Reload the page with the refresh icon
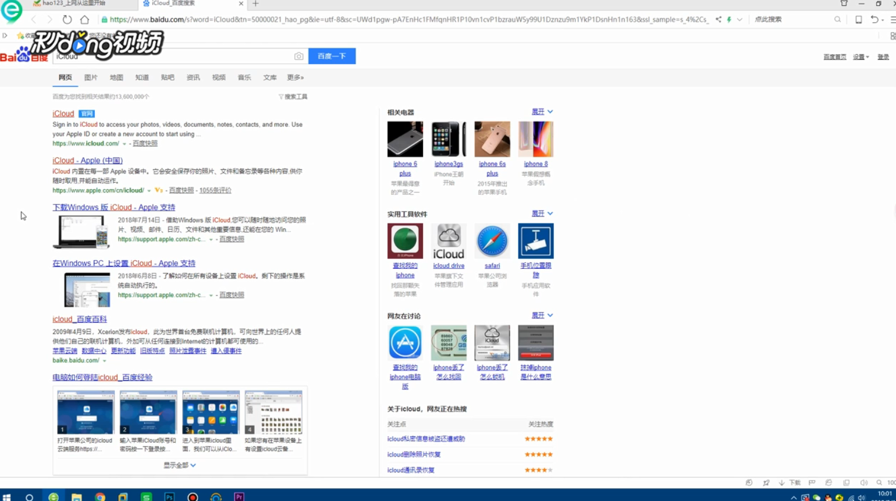Screen dimensions: 896x501 (67, 20)
